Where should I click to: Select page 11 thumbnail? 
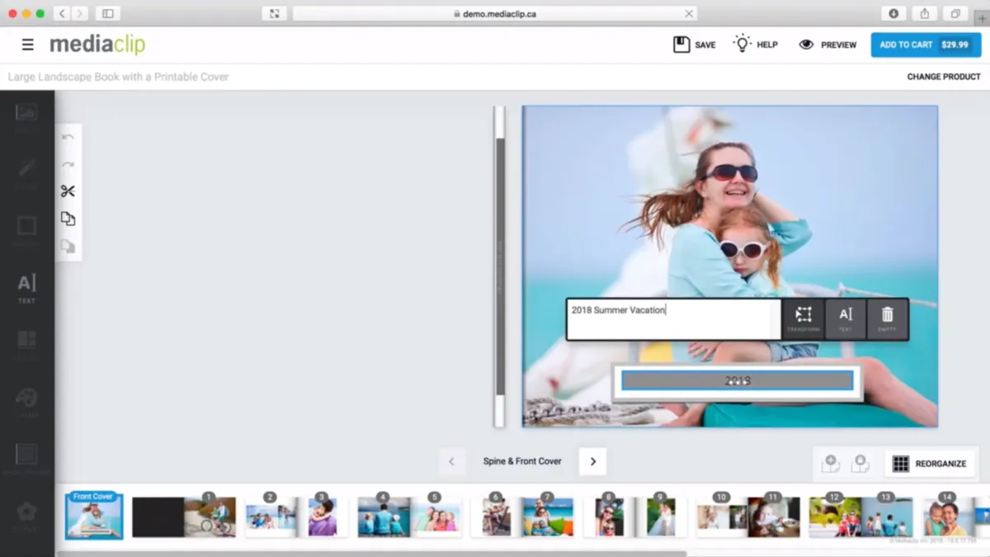774,517
